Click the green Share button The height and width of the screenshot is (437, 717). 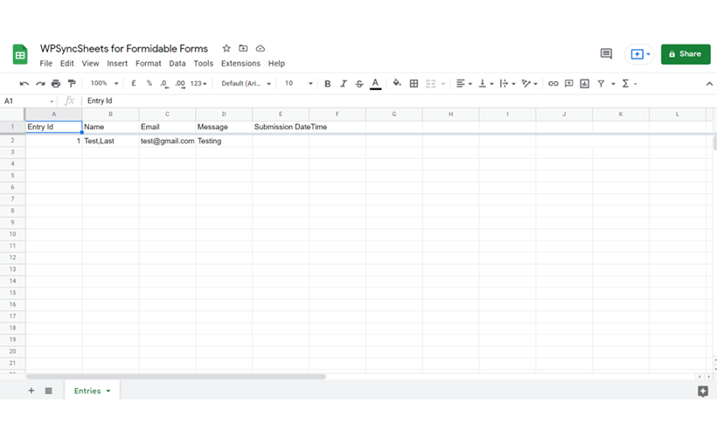point(686,54)
